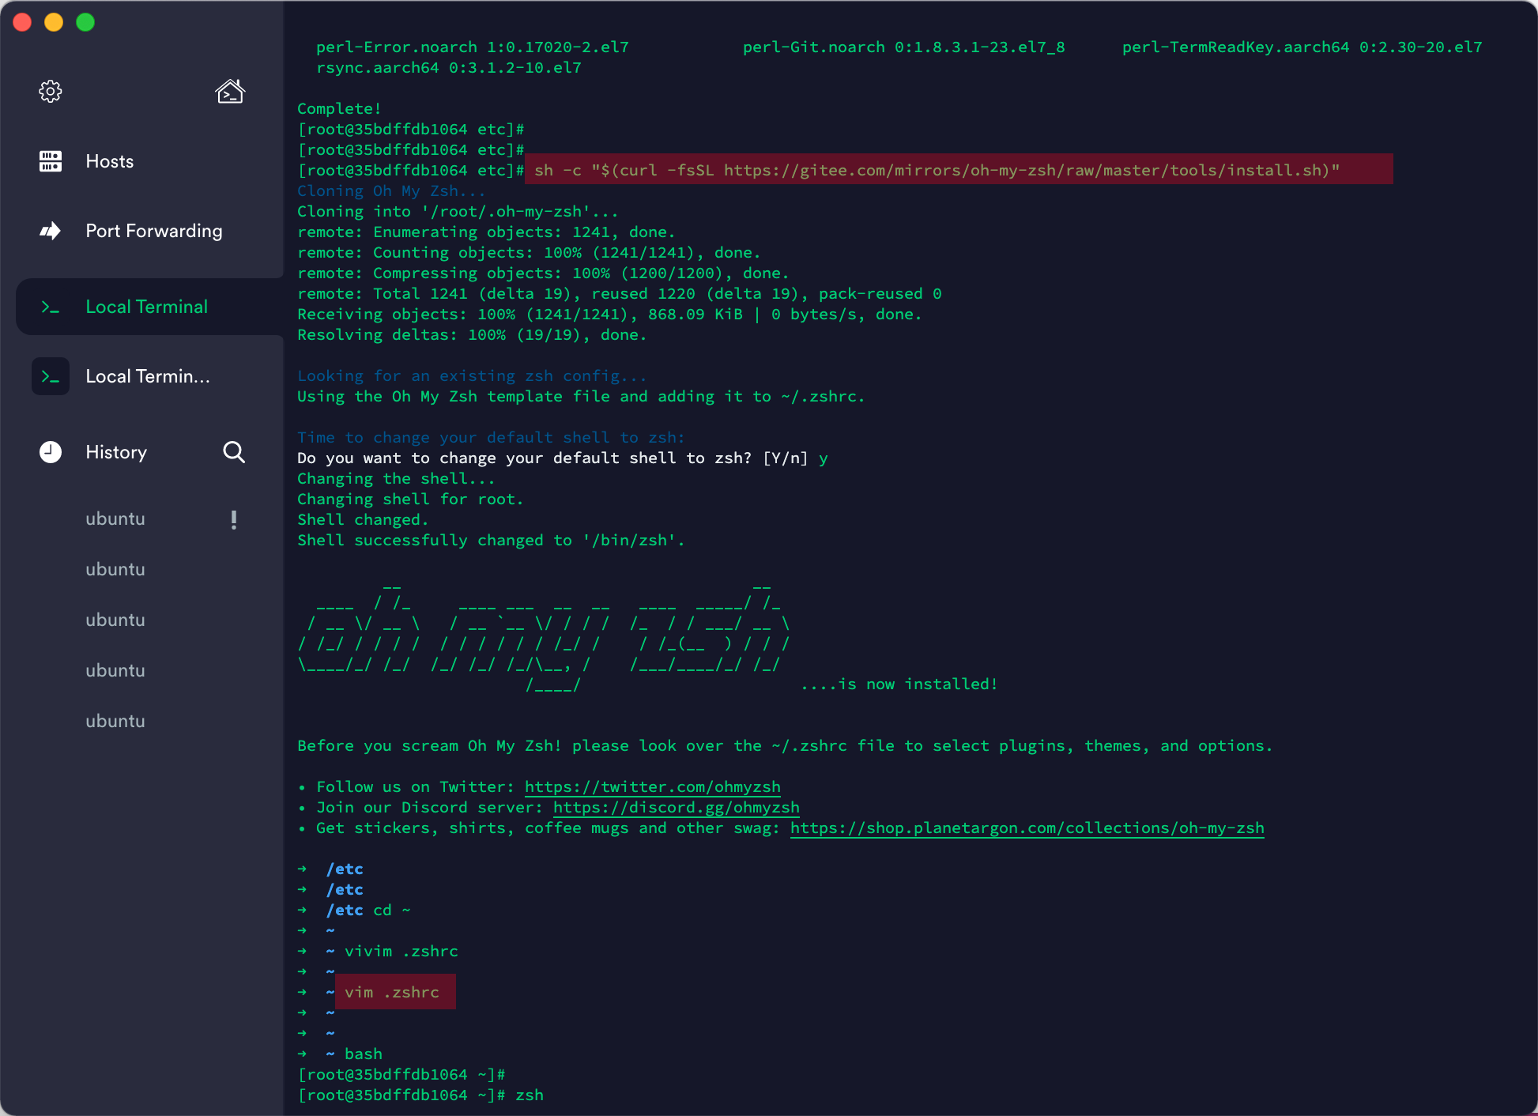The width and height of the screenshot is (1538, 1116).
Task: Open History from the sidebar
Action: coord(115,452)
